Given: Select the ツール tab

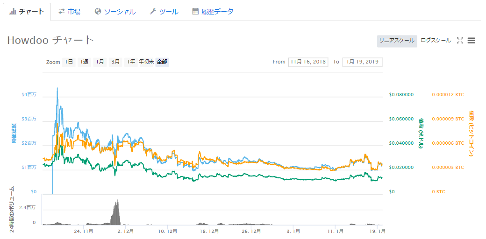Looking at the screenshot, I should click(164, 12).
